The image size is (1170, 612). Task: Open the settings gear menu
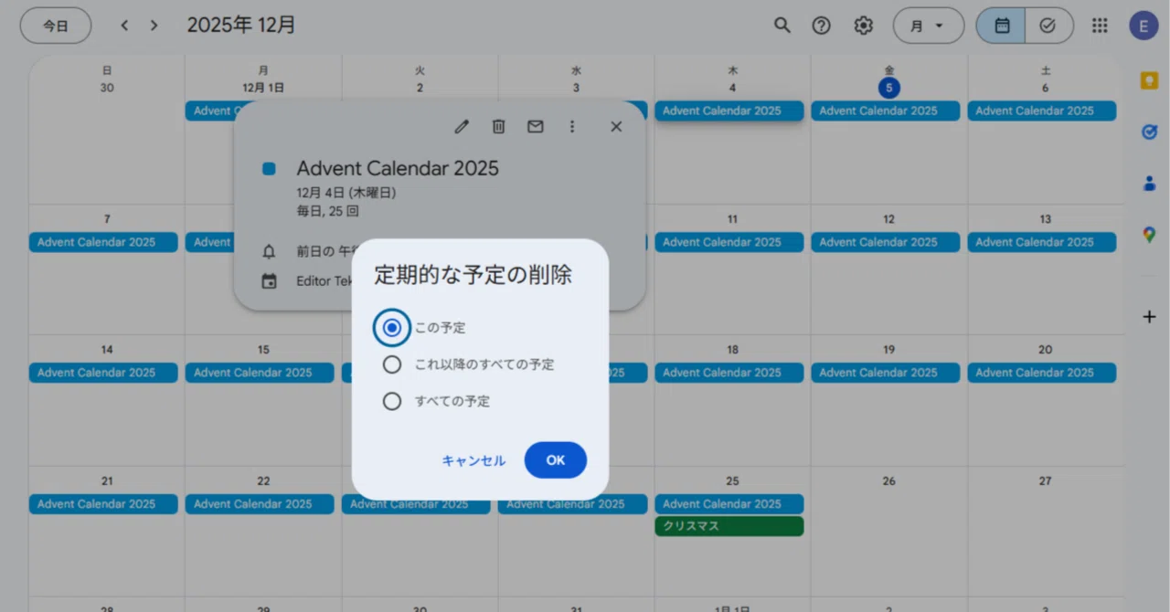(x=864, y=26)
